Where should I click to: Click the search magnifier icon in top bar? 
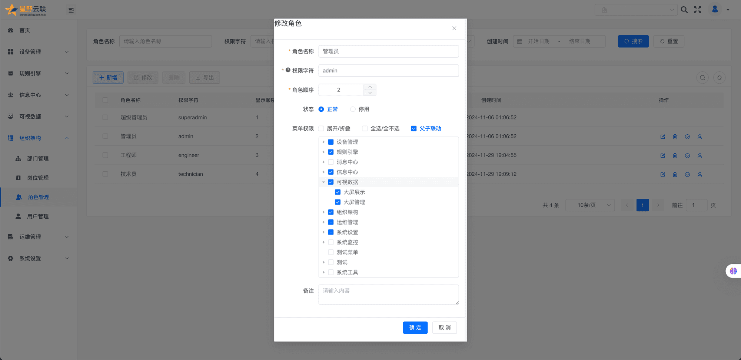pyautogui.click(x=684, y=10)
